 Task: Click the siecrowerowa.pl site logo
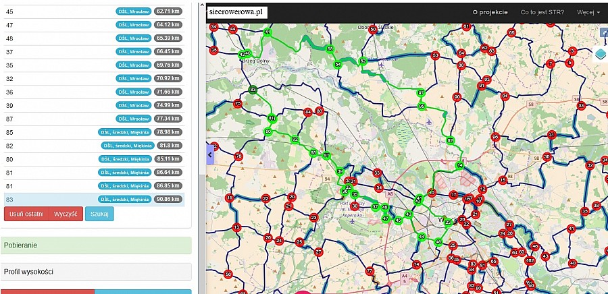237,12
